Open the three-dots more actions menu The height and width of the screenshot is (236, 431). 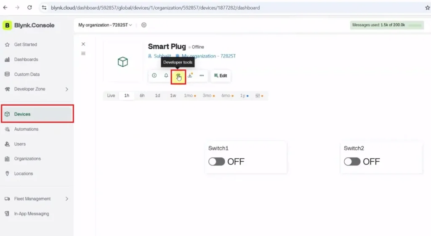tap(202, 76)
